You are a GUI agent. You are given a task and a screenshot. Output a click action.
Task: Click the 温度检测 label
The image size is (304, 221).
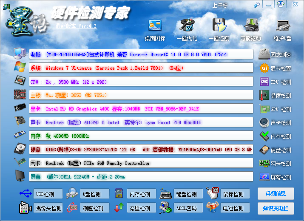[281, 96]
